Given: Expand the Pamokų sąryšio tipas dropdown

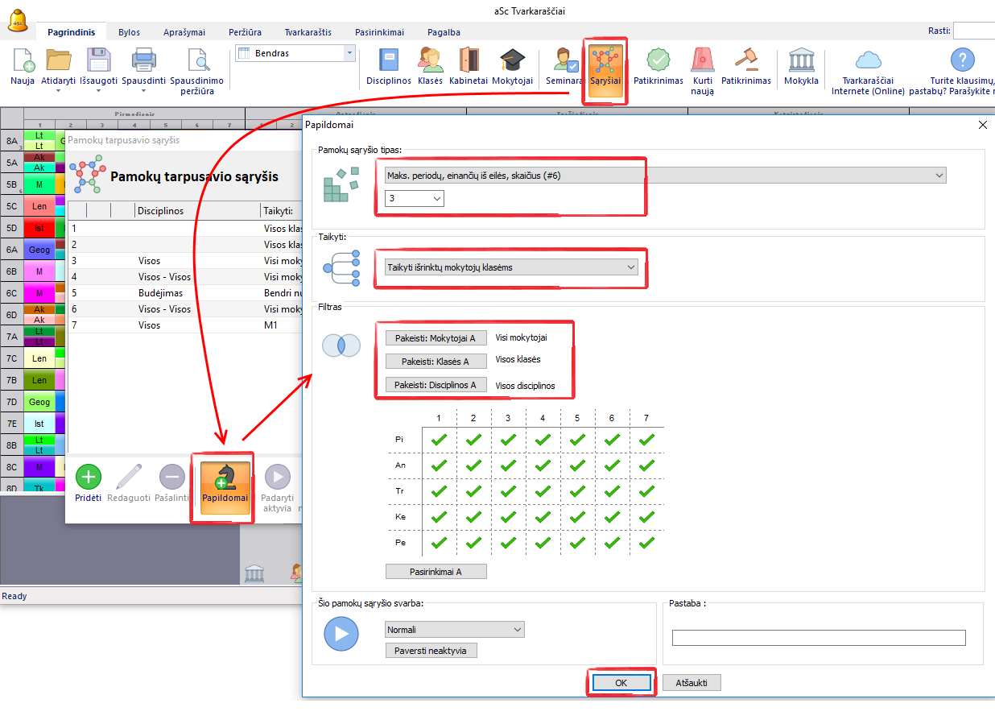Looking at the screenshot, I should 660,175.
